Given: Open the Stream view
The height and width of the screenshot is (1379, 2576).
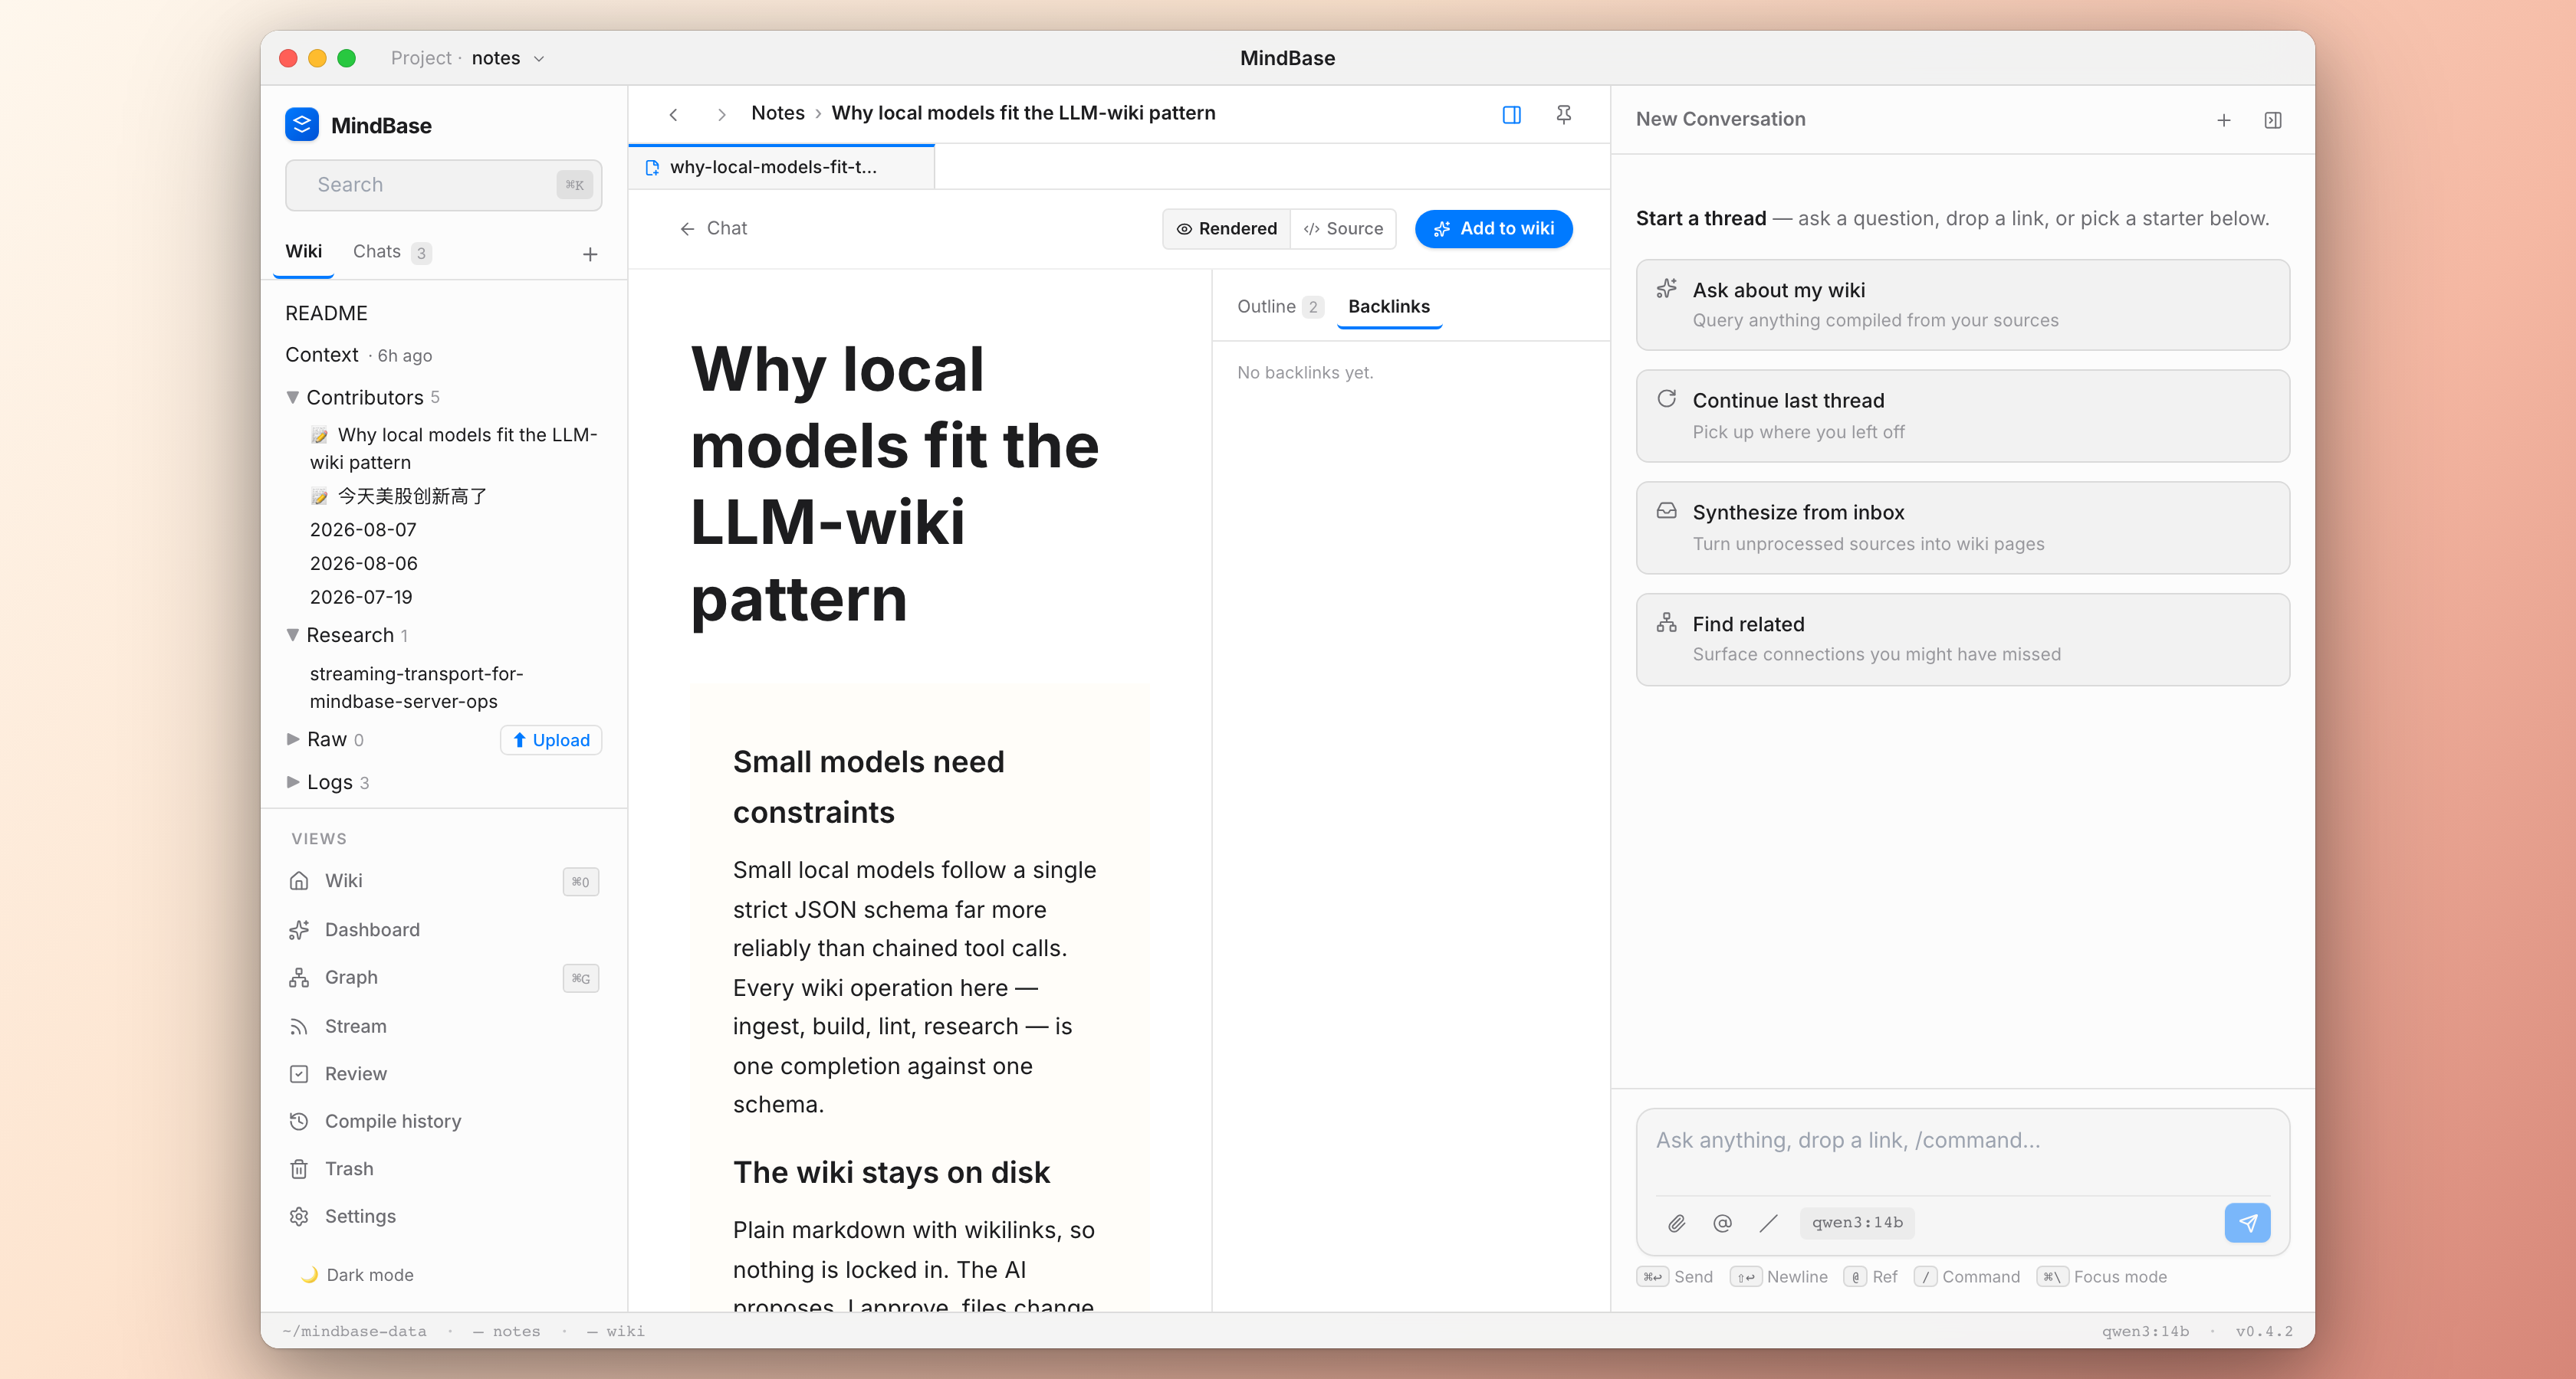Looking at the screenshot, I should pyautogui.click(x=444, y=1027).
